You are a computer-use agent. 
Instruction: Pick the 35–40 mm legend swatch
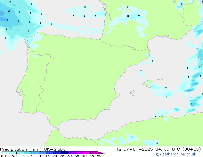point(79,153)
